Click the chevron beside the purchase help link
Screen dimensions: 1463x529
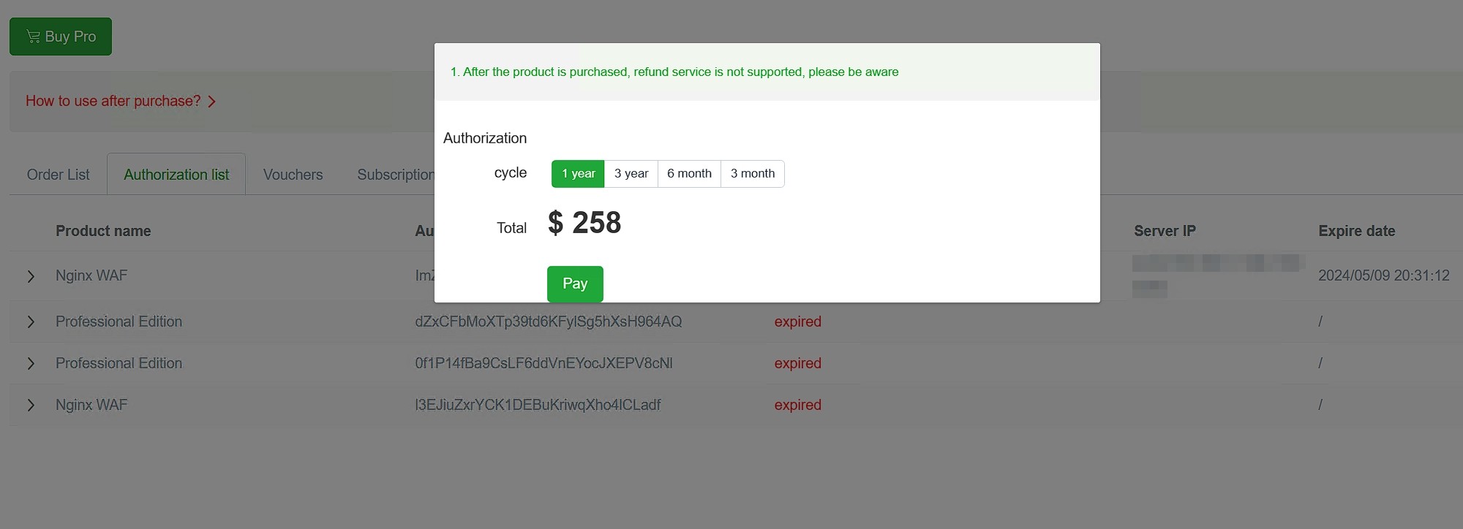coord(212,102)
